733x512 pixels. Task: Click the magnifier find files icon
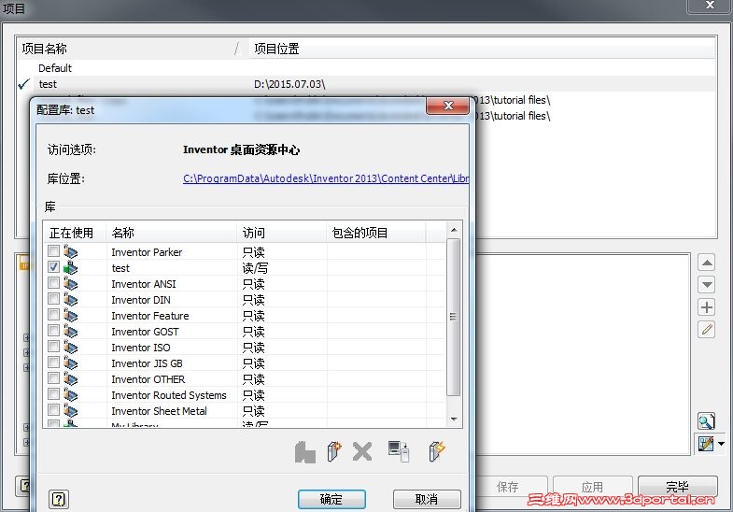click(x=706, y=421)
